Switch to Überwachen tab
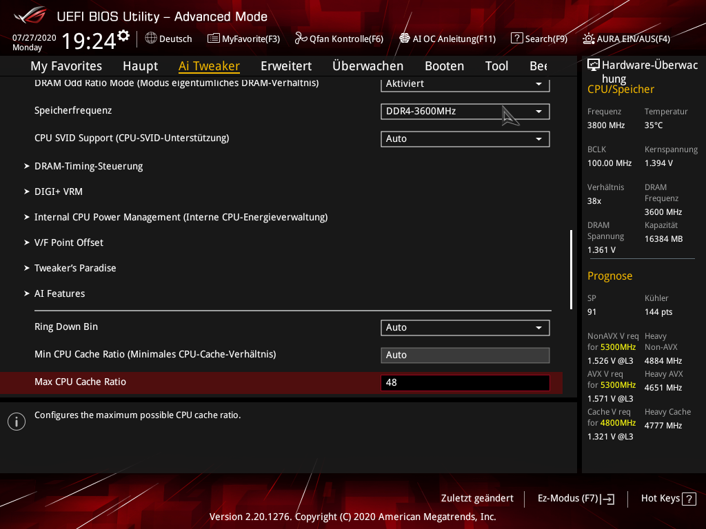Viewport: 706px width, 529px height. [368, 66]
